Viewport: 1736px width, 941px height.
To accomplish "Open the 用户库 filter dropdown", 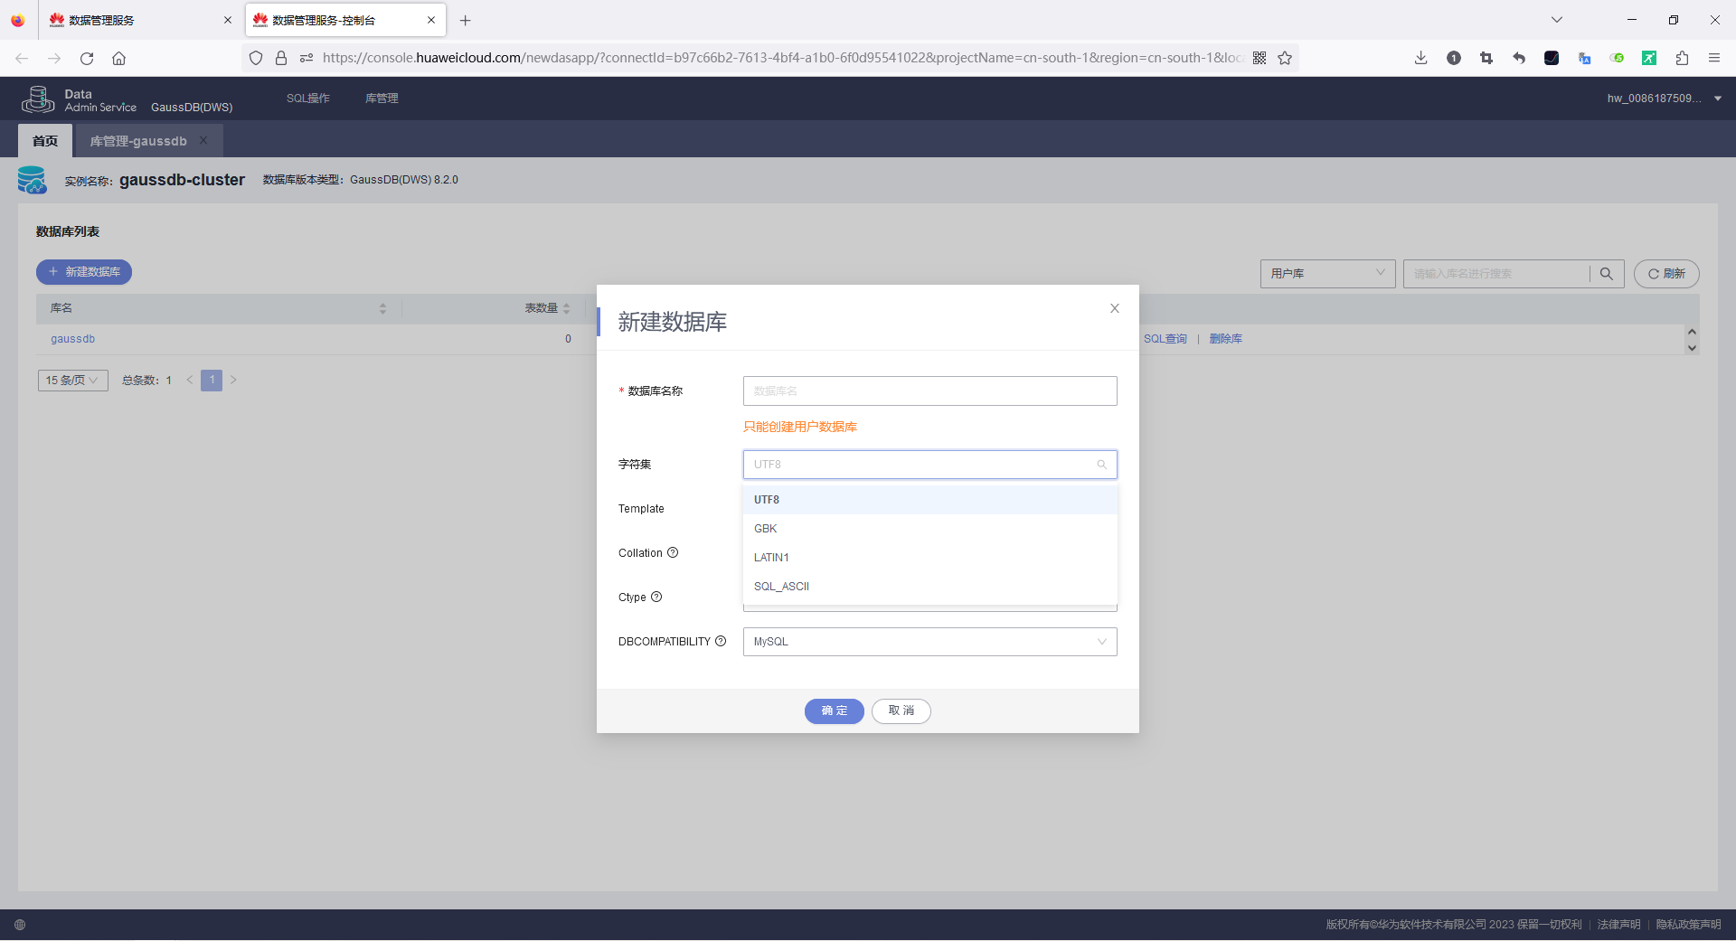I will tap(1326, 273).
